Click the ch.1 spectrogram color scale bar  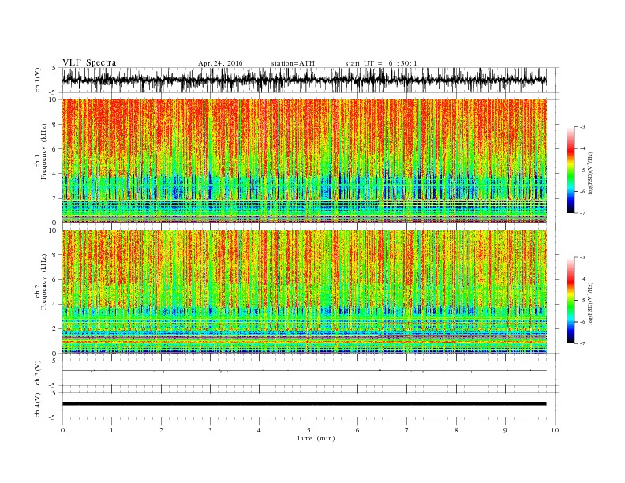571,170
